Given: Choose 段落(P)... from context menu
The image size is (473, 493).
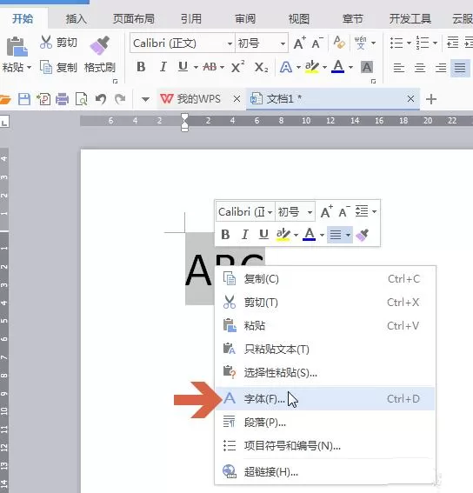Looking at the screenshot, I should 325,423.
